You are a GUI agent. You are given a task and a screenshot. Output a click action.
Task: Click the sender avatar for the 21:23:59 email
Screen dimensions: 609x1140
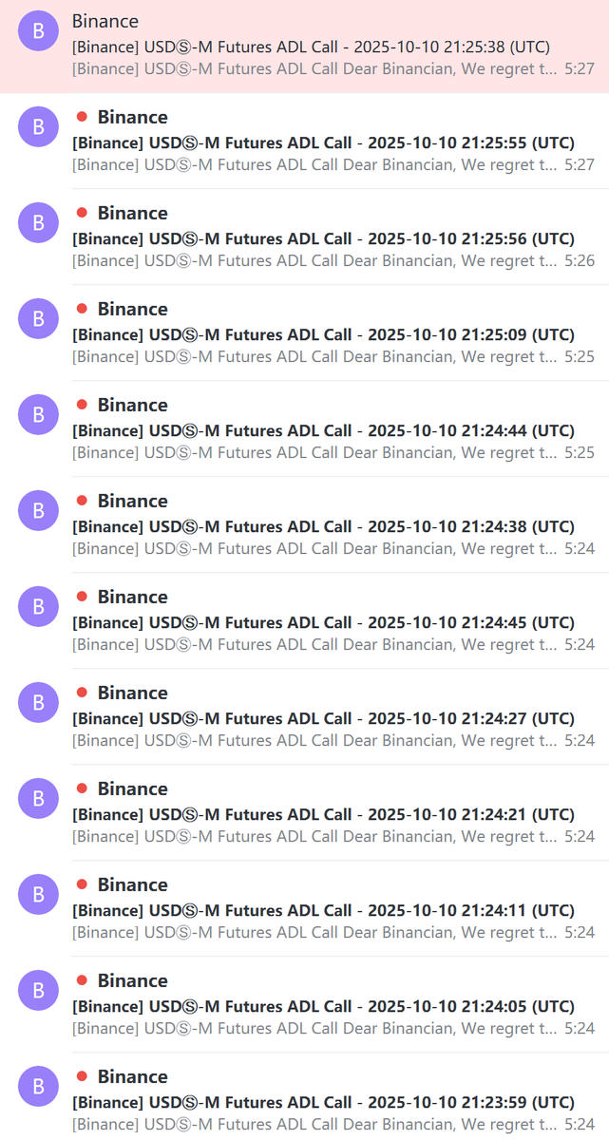(x=38, y=1087)
